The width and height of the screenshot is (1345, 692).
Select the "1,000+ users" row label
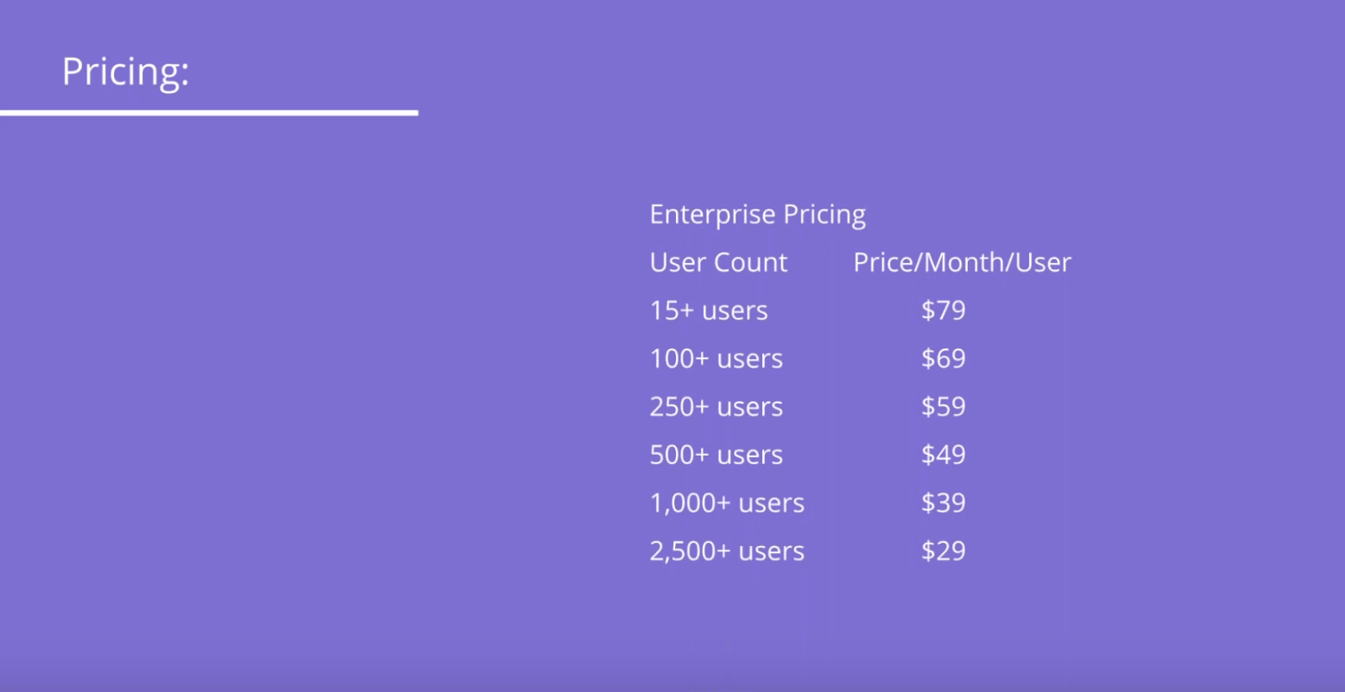pos(727,503)
